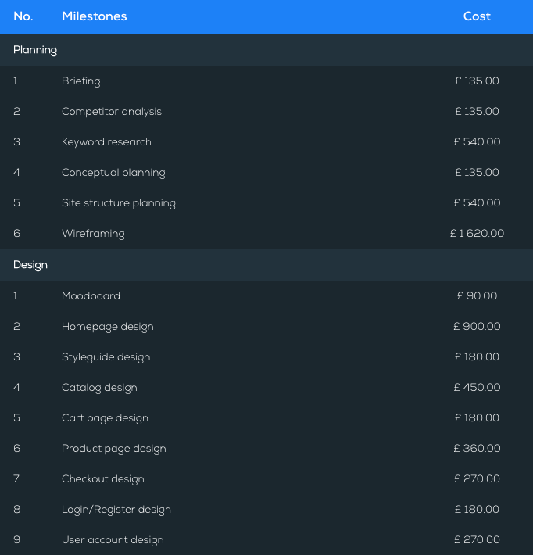Image resolution: width=533 pixels, height=555 pixels.
Task: Click the User account design milestone
Action: coord(113,540)
